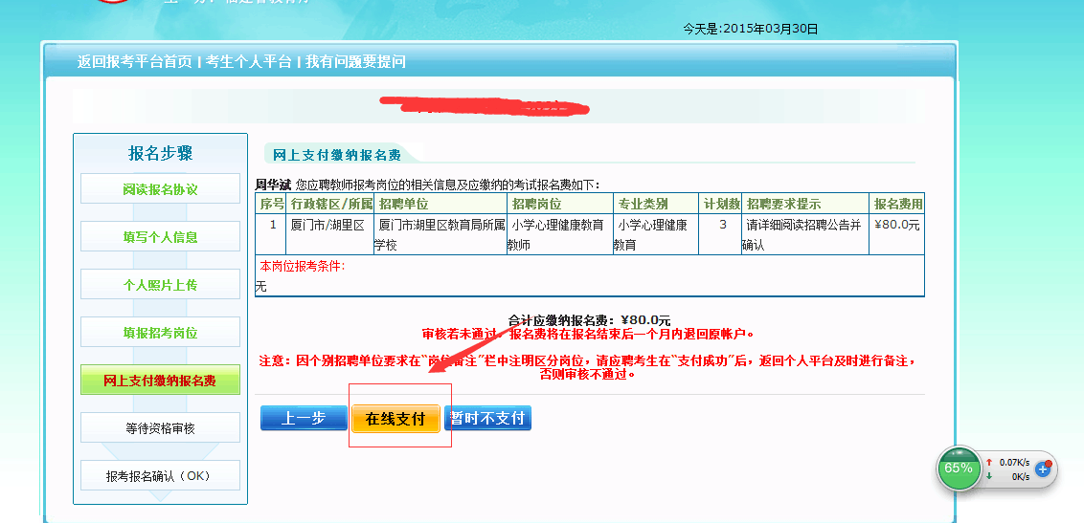Choose 暂时不支付 button
The width and height of the screenshot is (1084, 523).
488,419
